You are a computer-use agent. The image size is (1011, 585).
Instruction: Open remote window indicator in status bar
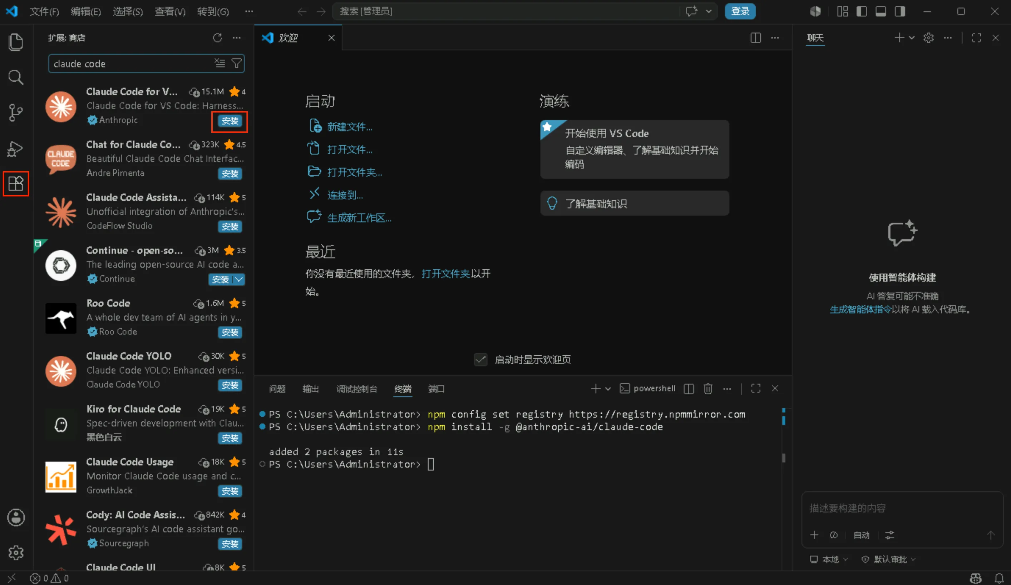coord(12,578)
